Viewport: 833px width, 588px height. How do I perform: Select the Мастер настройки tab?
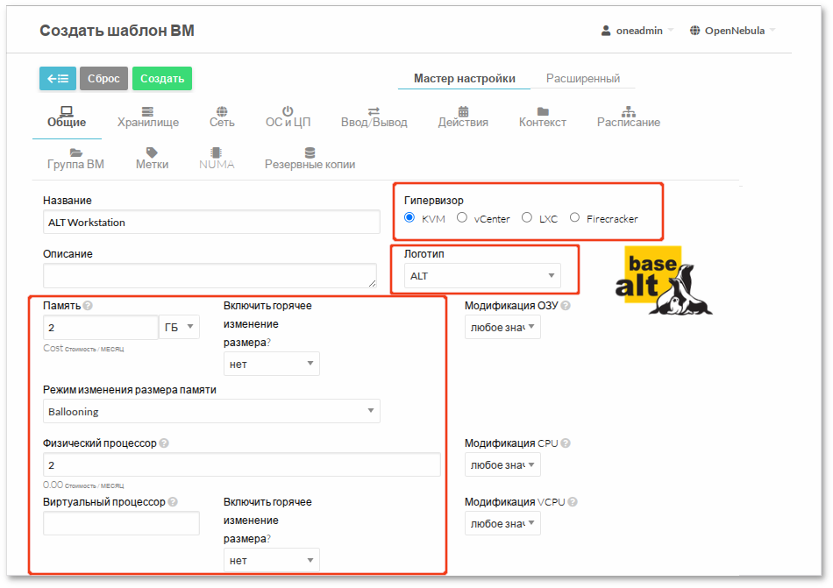pyautogui.click(x=464, y=78)
